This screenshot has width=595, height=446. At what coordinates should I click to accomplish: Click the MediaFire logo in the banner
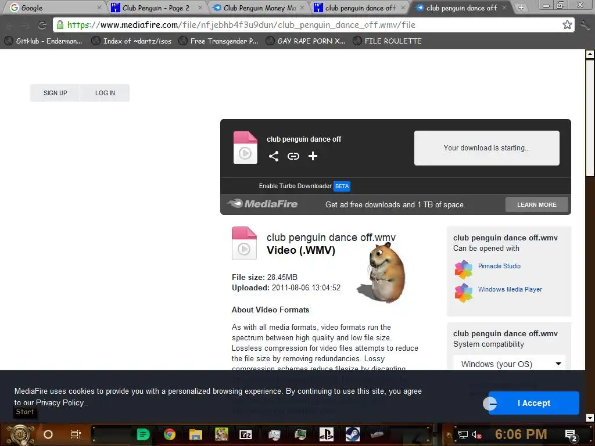coord(263,204)
